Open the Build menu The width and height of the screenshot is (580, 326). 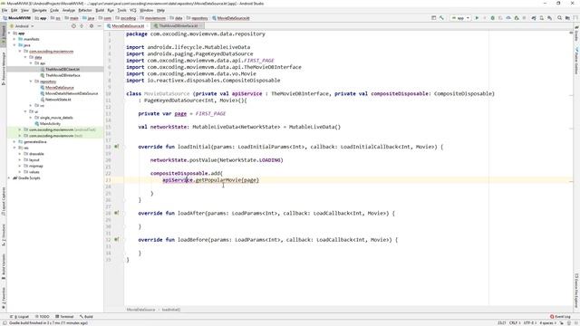[100, 10]
